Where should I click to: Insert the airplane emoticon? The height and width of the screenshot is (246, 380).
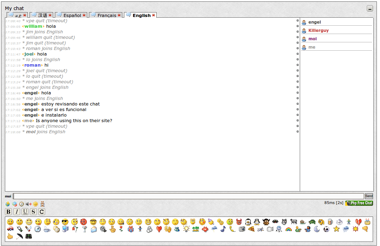click(x=261, y=229)
